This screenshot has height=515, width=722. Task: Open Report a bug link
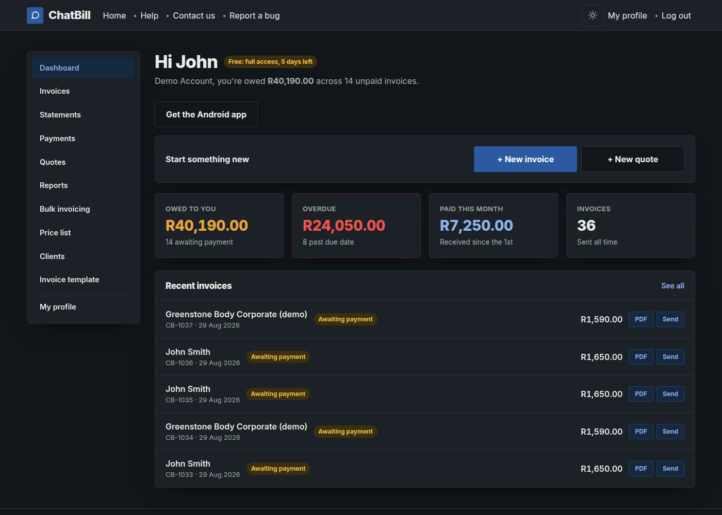click(x=255, y=15)
